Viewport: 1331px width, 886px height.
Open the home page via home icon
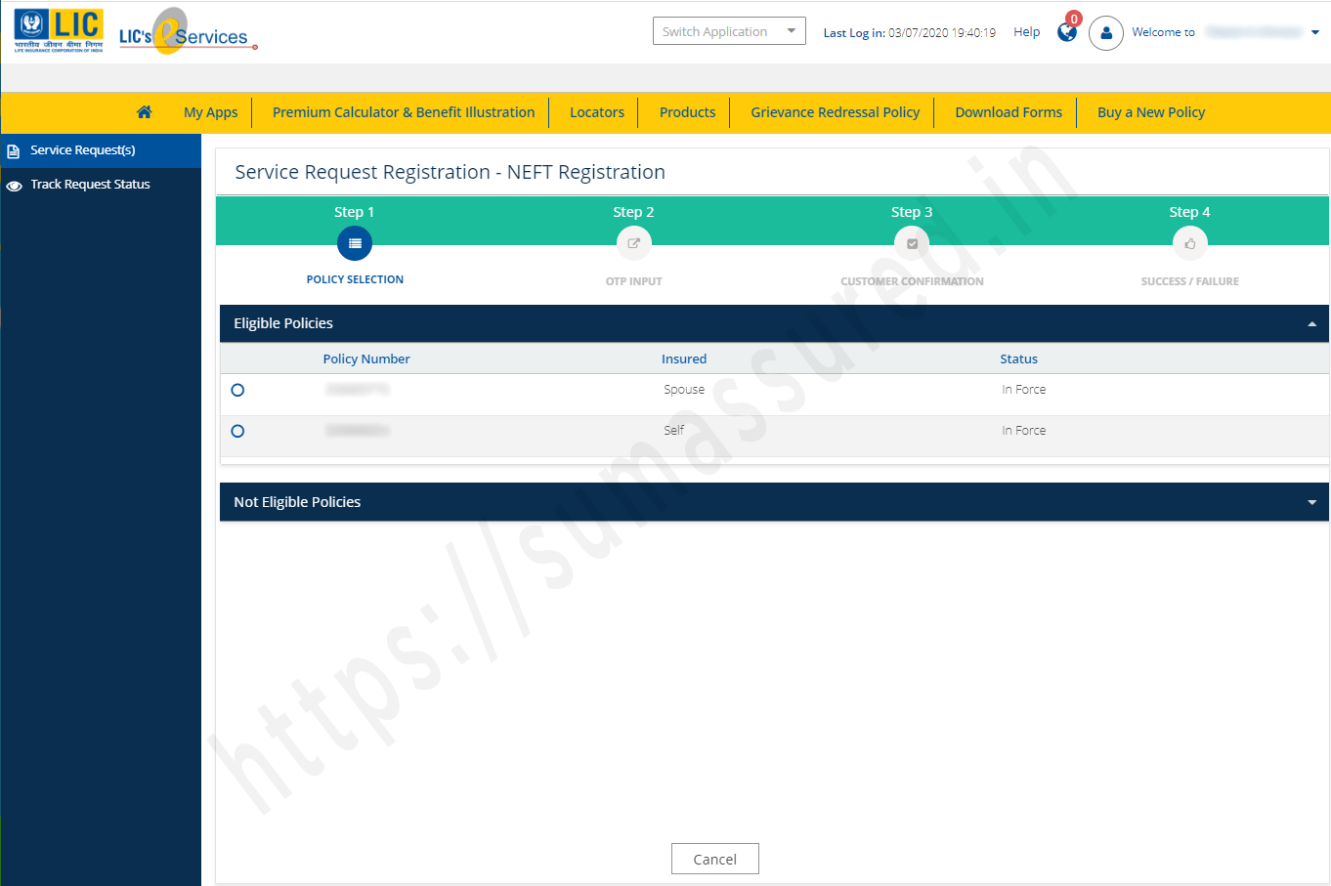144,111
